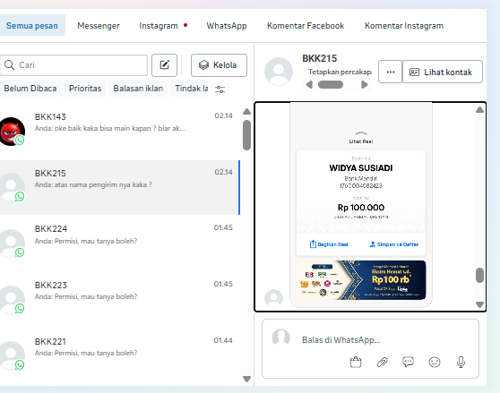Screen dimensions: 500x393
Task: Click the Bagikan Resi share icon
Action: pos(313,244)
